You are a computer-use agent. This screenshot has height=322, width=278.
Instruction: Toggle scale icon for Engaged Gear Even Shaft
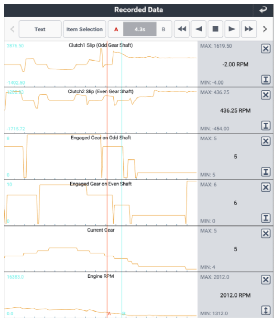[x=266, y=218]
